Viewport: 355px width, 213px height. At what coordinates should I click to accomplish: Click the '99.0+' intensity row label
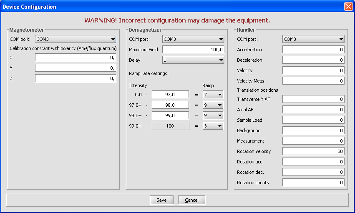click(135, 126)
